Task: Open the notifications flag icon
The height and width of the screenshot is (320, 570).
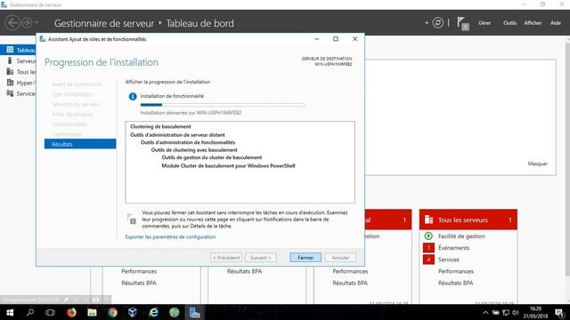Action: click(462, 23)
